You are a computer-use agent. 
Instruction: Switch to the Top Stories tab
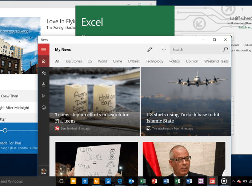tap(73, 61)
